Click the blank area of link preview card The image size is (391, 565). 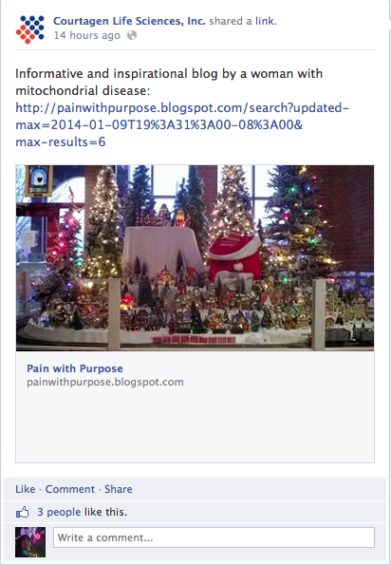point(195,425)
